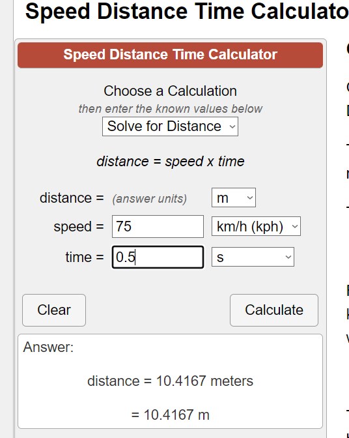
Task: Click the 'Choose a Calculation' heading text
Action: click(170, 91)
